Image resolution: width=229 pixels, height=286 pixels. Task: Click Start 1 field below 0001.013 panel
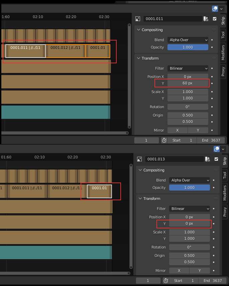coord(184,281)
